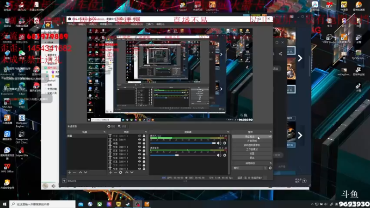Go to next item with lower right chevron

[300, 135]
